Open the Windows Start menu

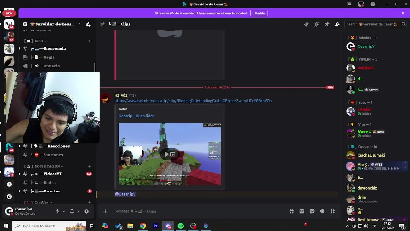6,226
